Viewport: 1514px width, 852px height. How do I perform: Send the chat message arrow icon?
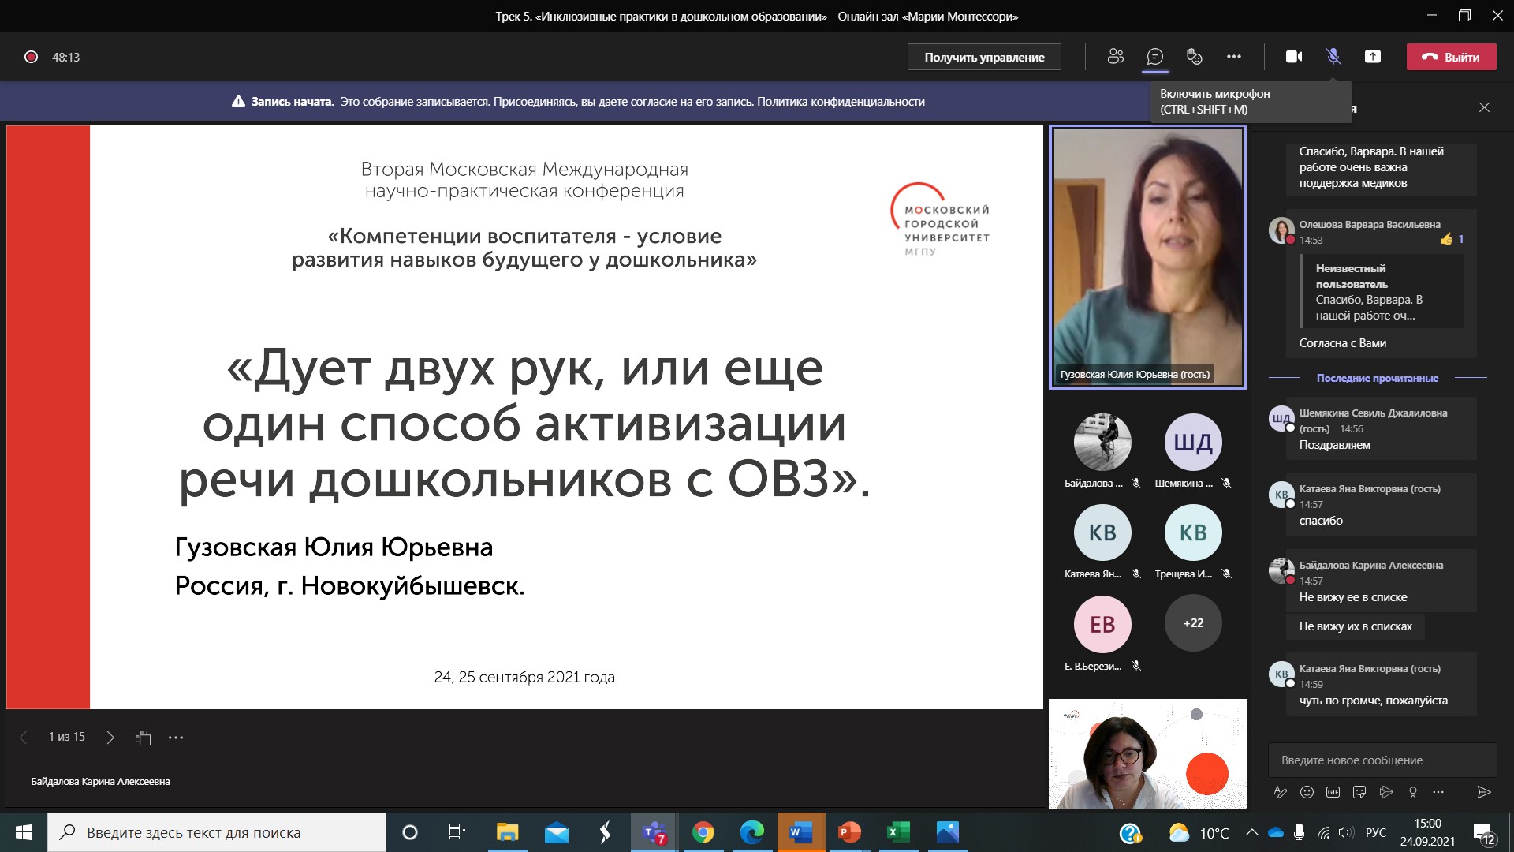pos(1483,792)
